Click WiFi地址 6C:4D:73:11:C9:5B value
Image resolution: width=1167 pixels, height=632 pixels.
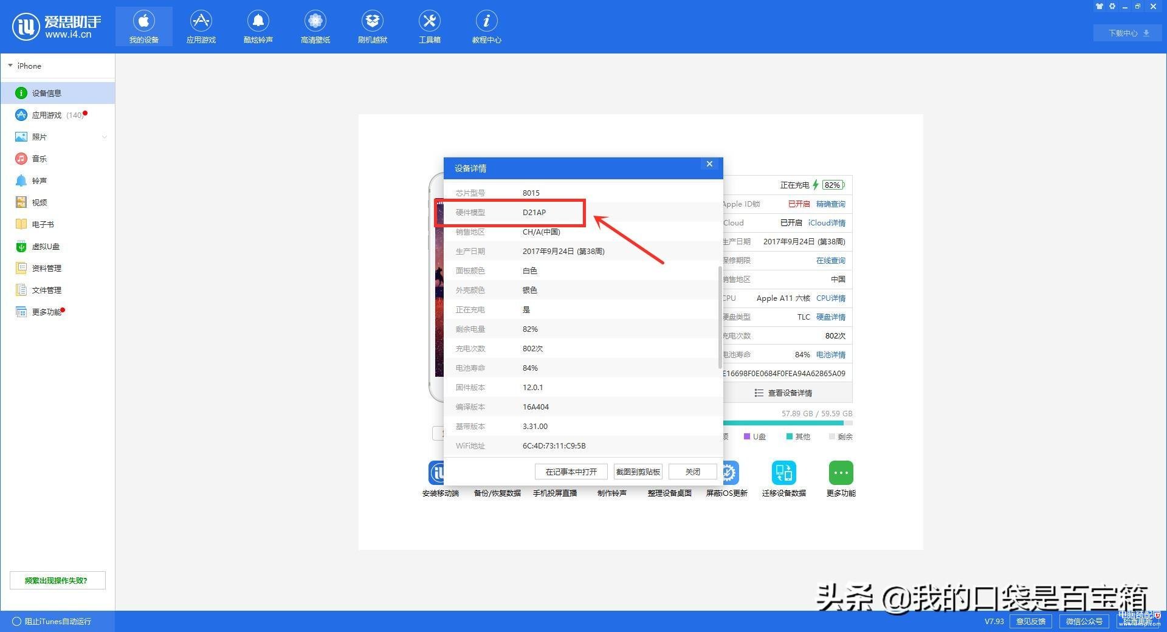[554, 445]
